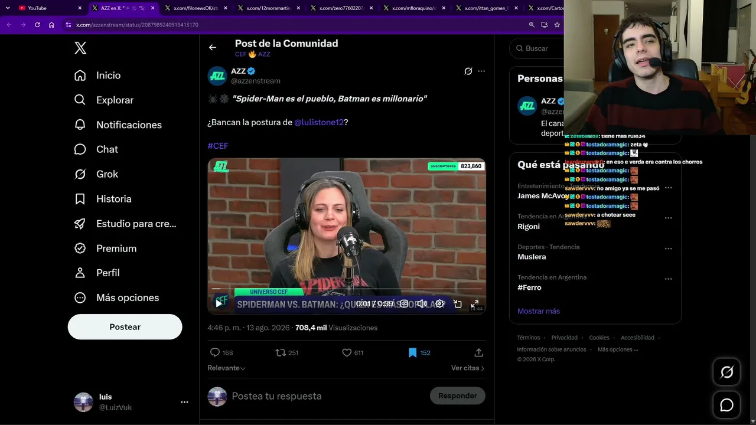Open Perfil in the sidebar
The width and height of the screenshot is (756, 425).
[97, 273]
